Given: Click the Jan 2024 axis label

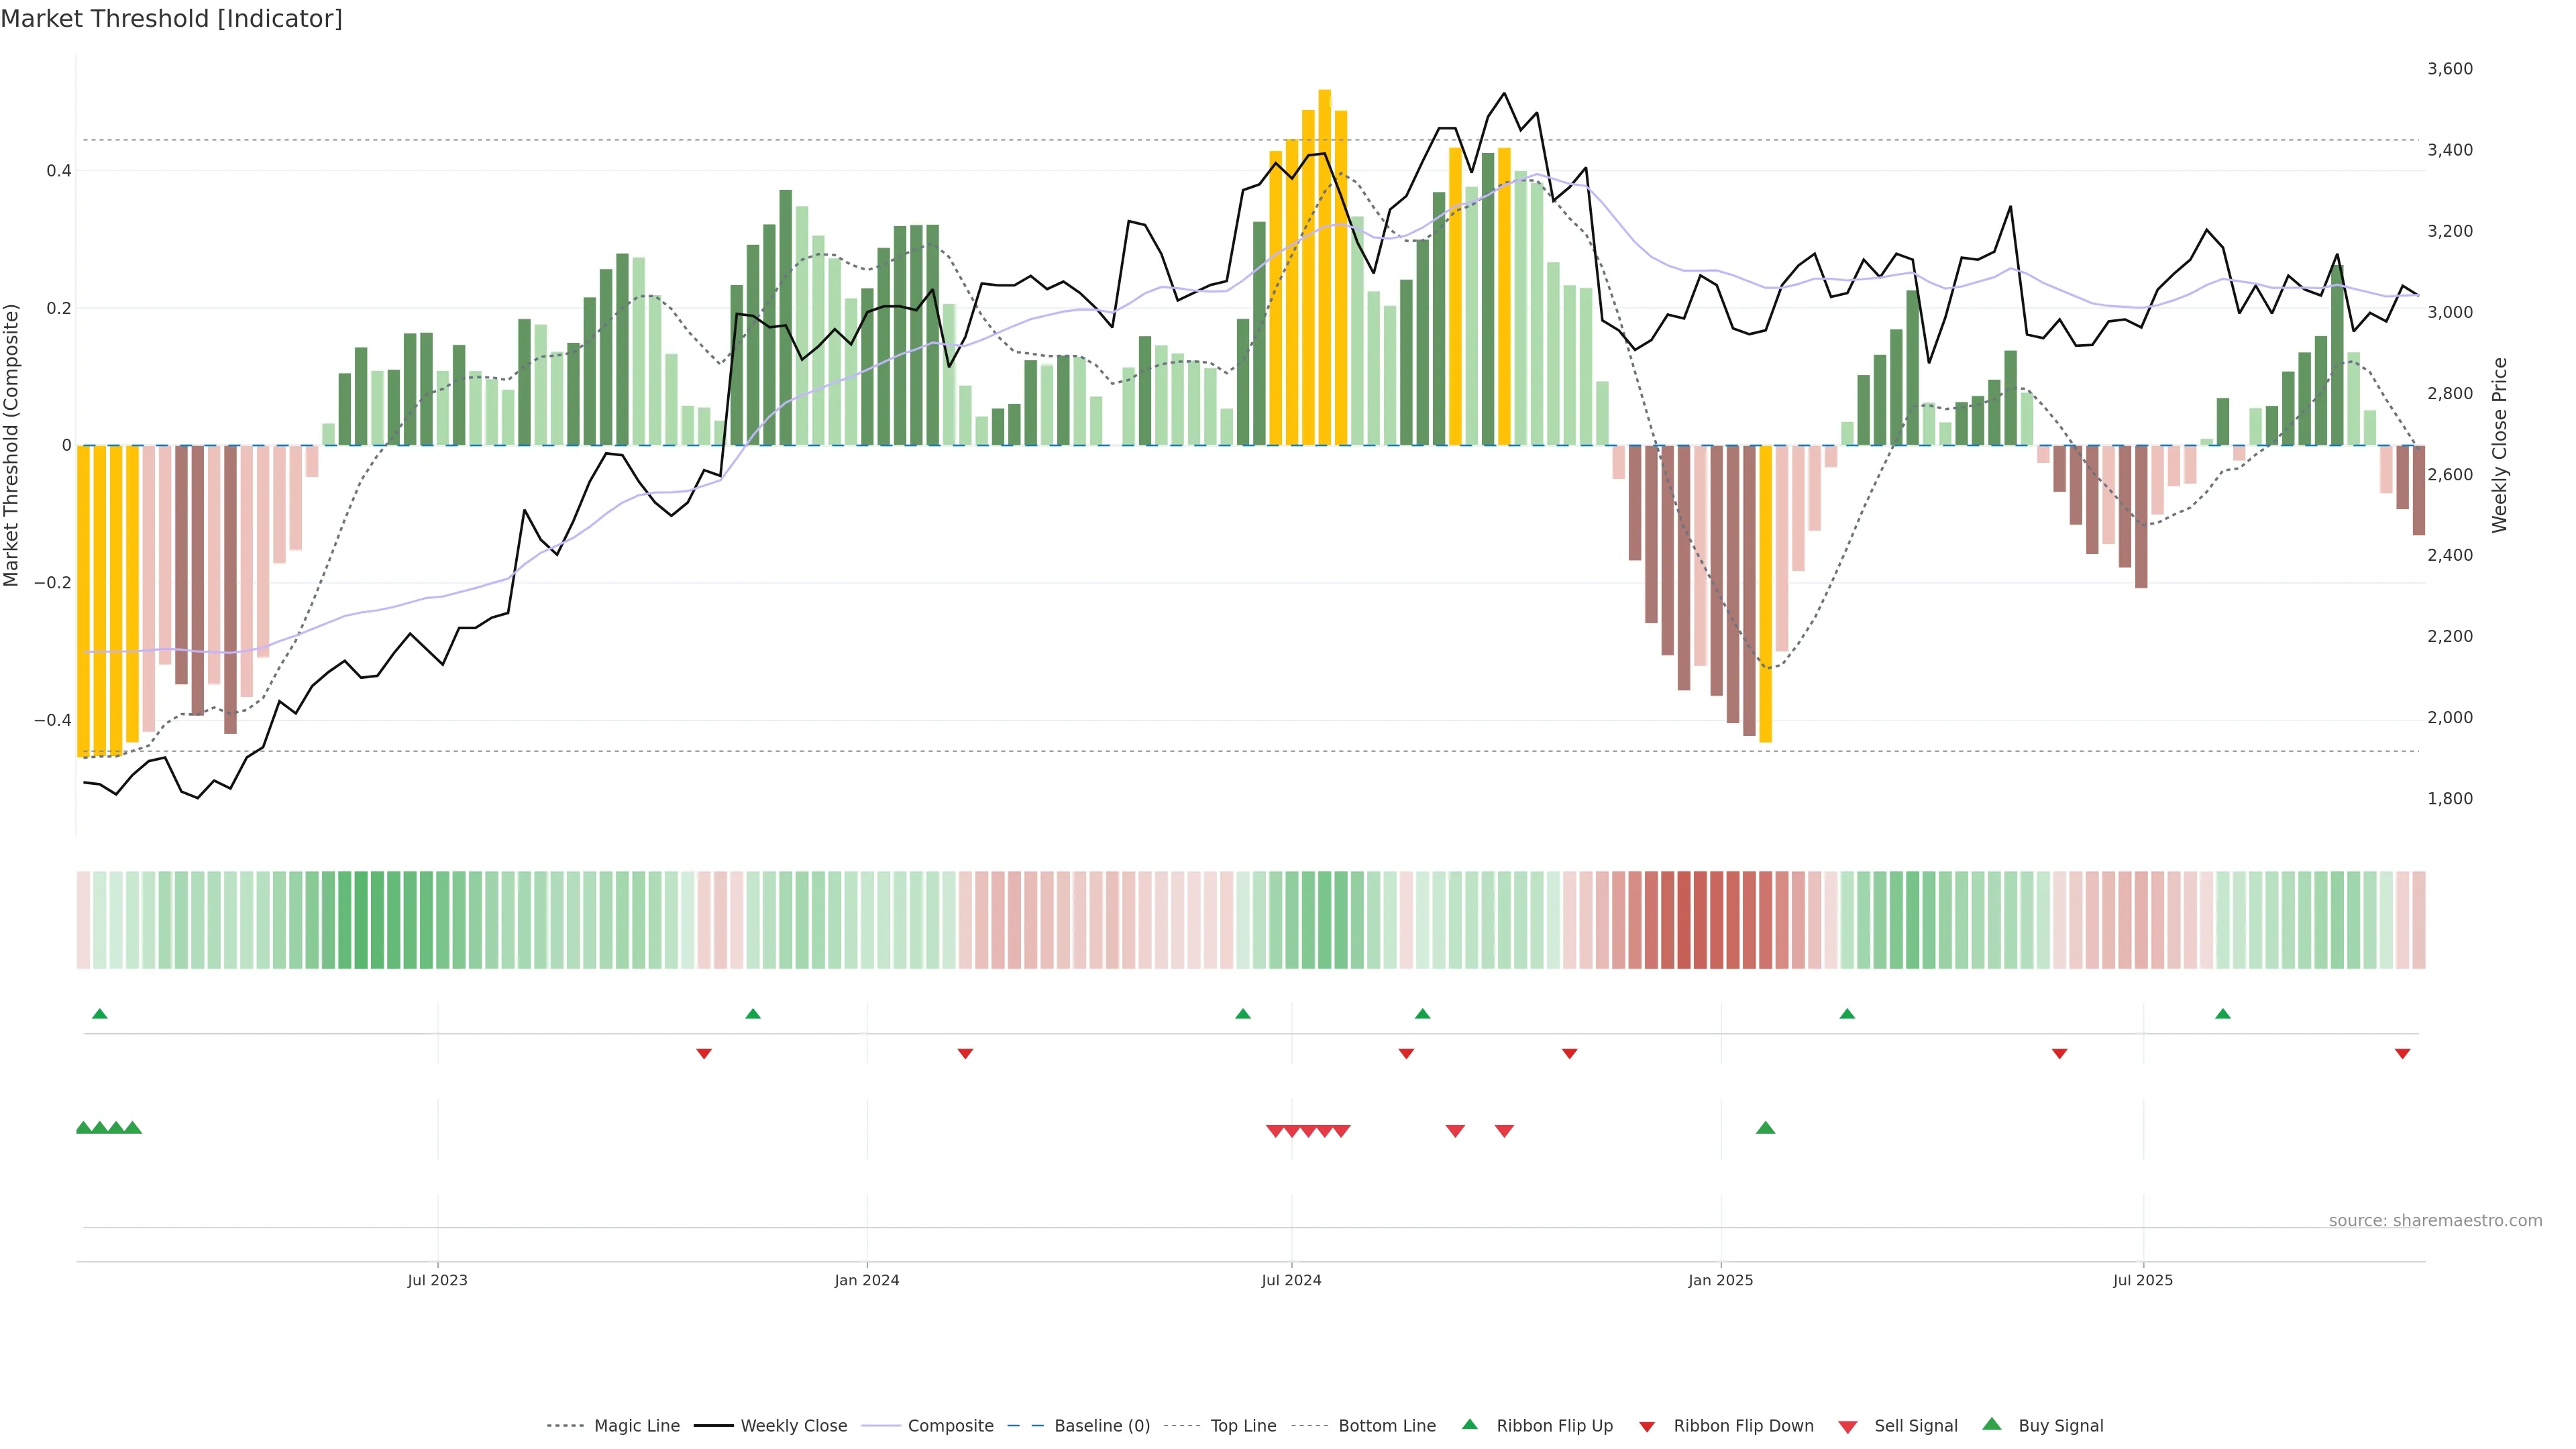Looking at the screenshot, I should tap(866, 1280).
